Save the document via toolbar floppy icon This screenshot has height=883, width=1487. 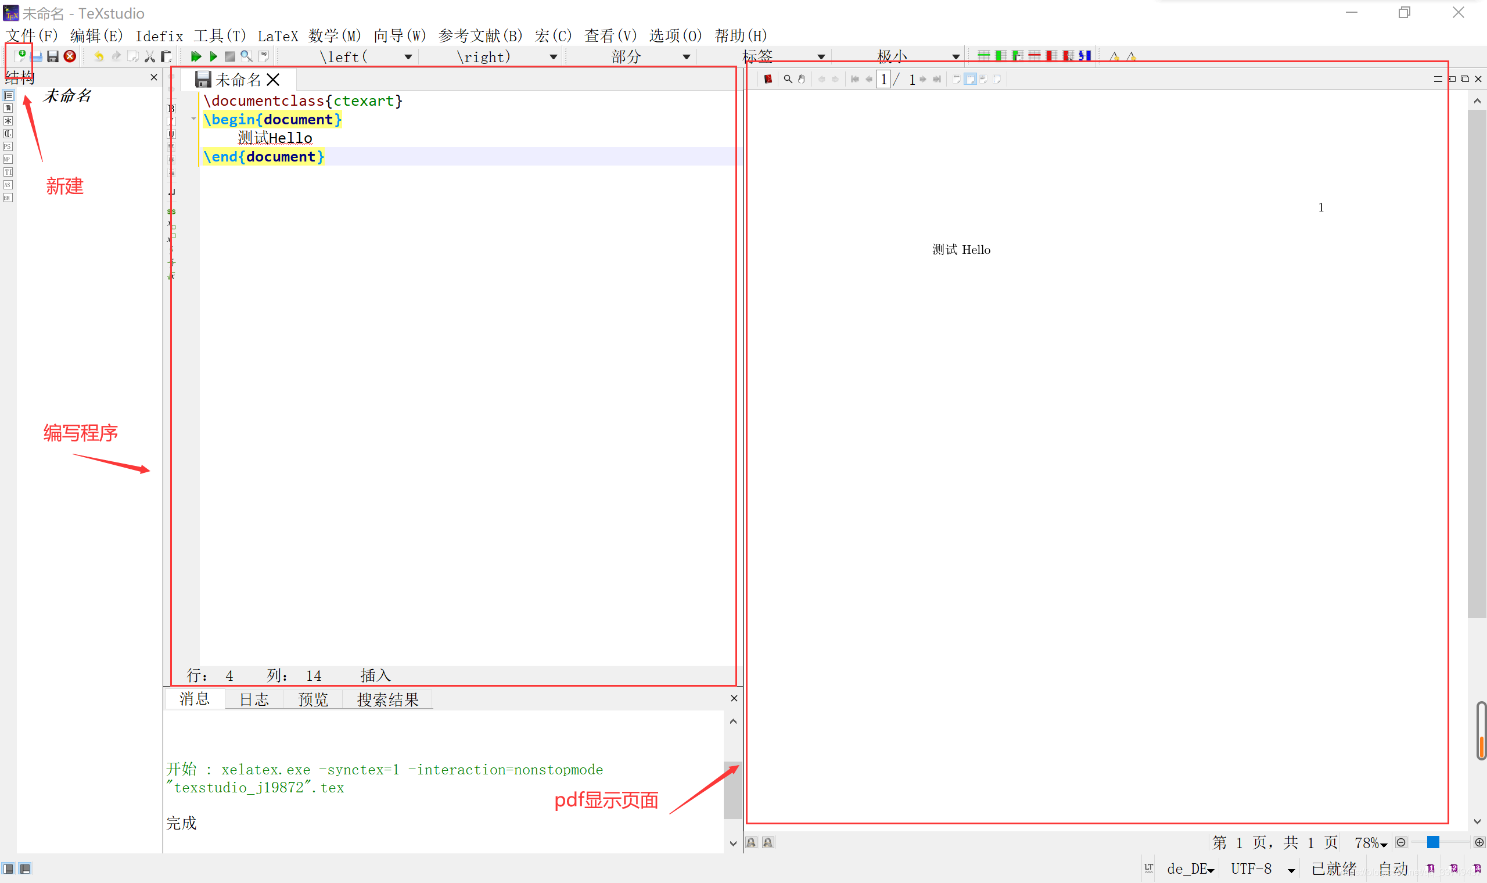[x=53, y=56]
